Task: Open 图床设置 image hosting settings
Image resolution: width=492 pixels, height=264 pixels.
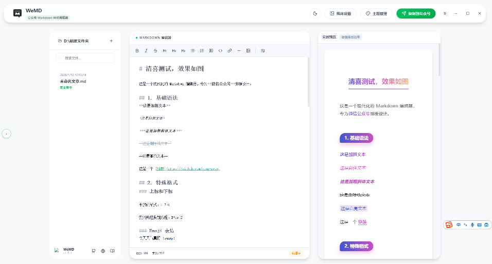Action: tap(340, 13)
